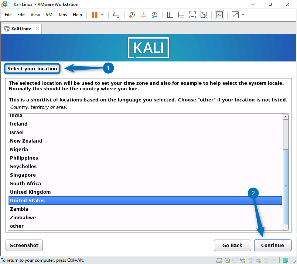Open the Tabs menu

62,15
